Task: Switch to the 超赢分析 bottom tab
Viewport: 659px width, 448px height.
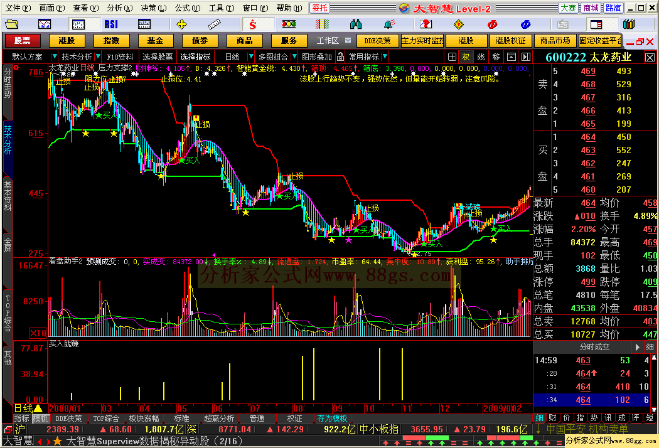Action: click(219, 419)
